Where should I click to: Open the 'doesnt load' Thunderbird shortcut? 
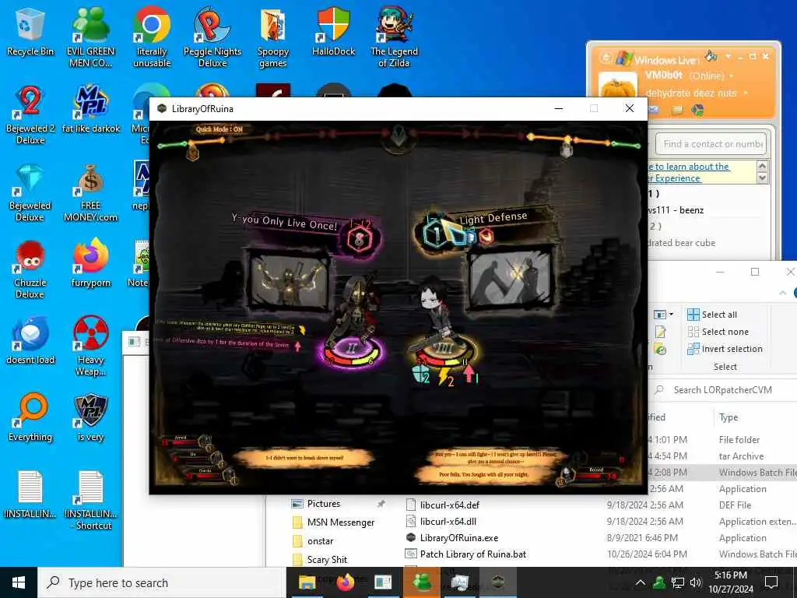pos(30,341)
